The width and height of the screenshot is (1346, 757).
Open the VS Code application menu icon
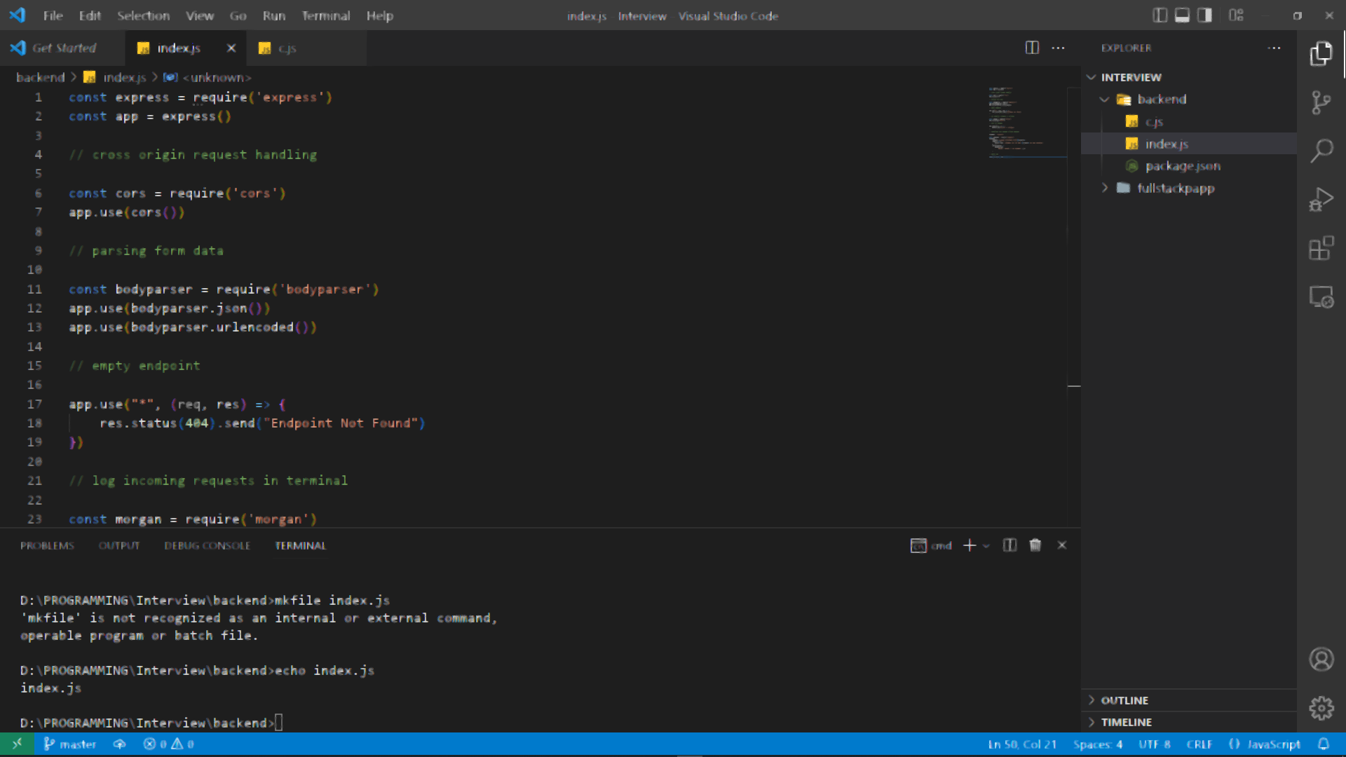tap(18, 15)
